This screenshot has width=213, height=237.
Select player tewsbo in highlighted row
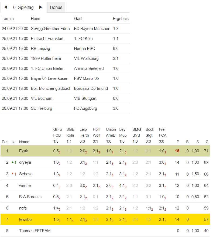[25, 219]
